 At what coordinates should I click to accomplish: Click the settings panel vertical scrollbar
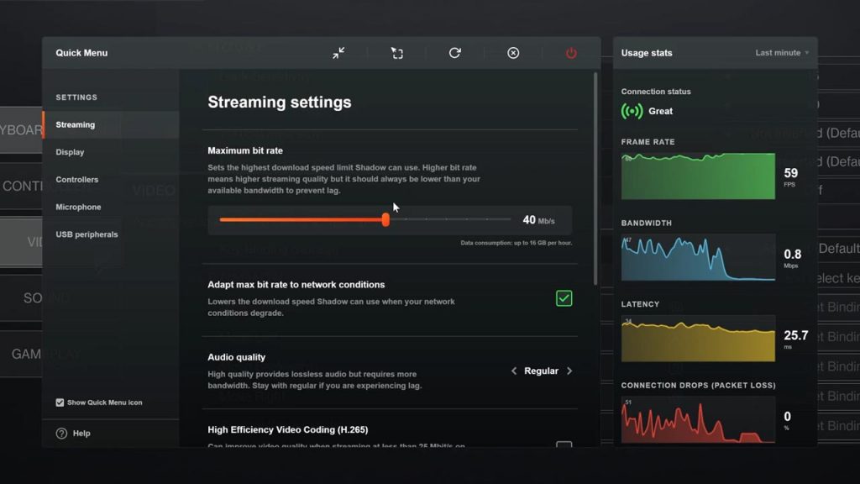(595, 179)
